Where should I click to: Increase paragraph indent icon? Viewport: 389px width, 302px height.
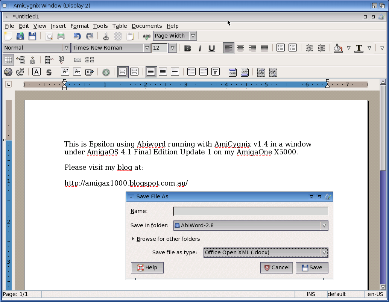322,48
